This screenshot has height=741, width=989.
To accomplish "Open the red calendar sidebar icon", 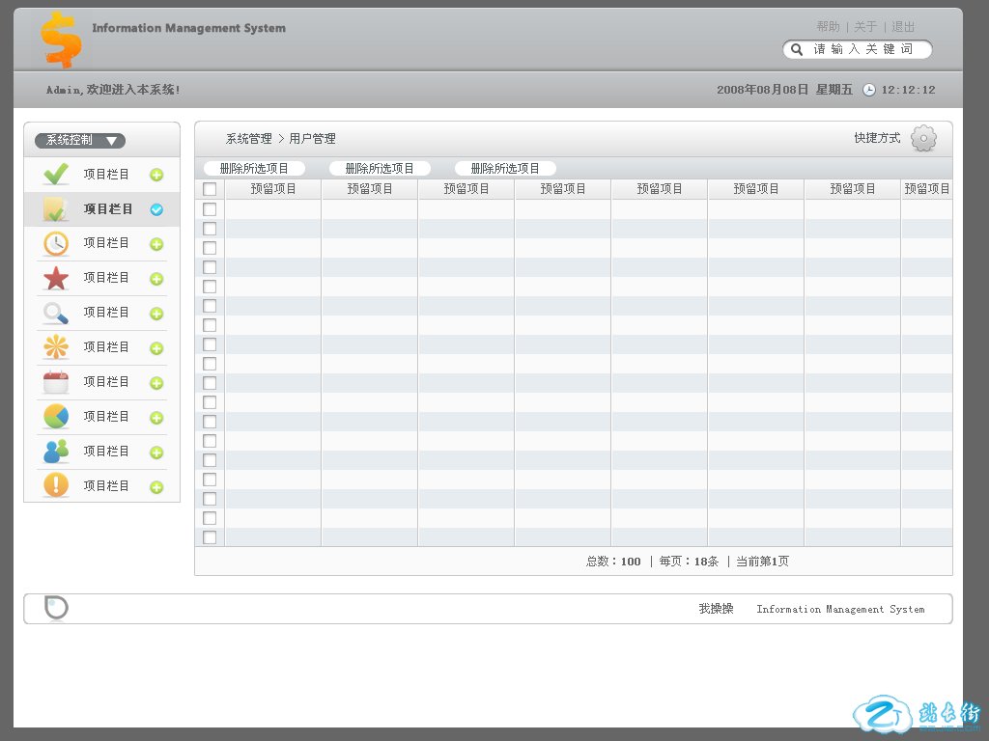I will click(56, 382).
